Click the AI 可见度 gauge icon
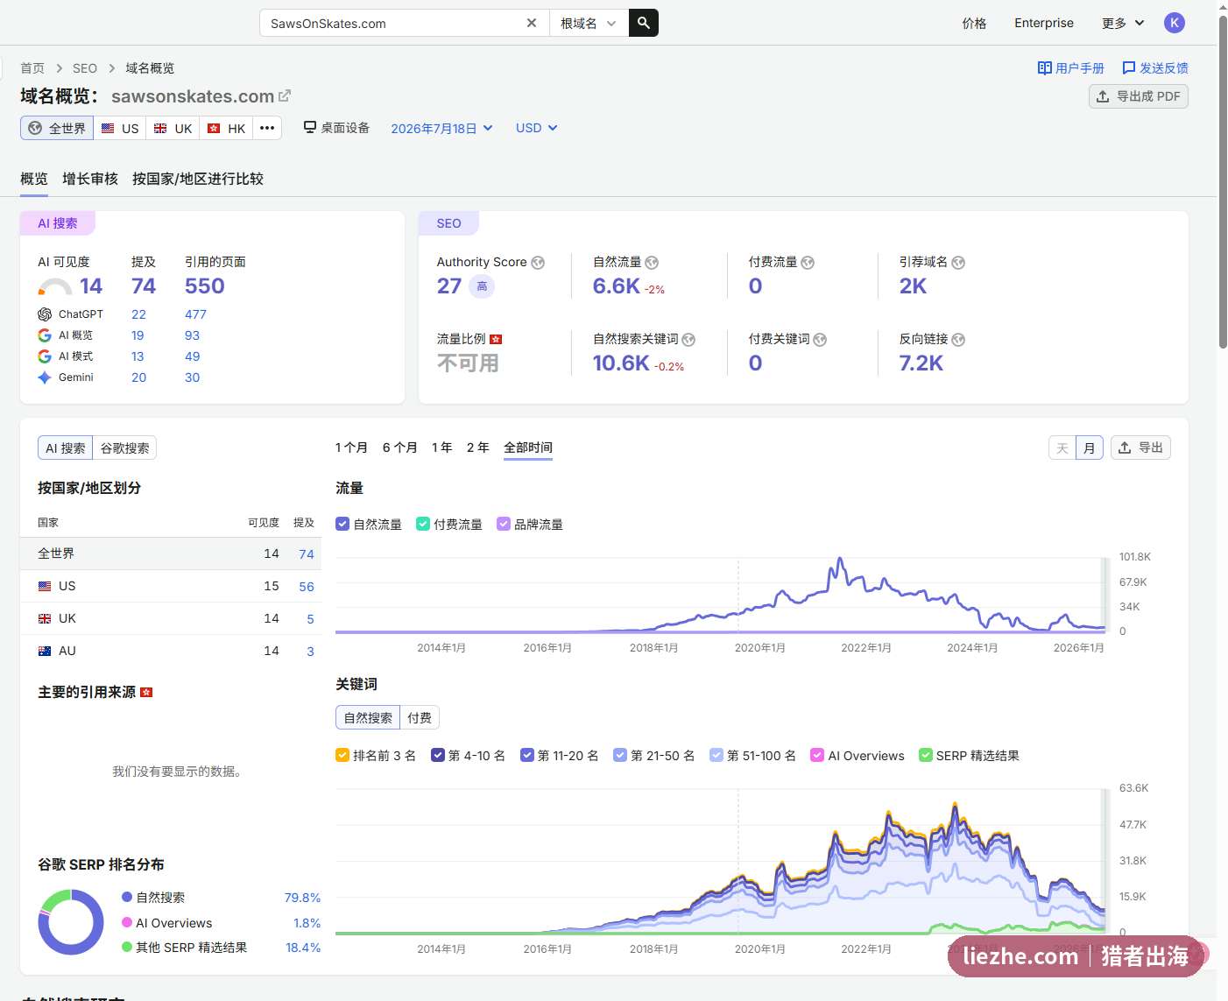The height and width of the screenshot is (1001, 1228). click(x=55, y=287)
